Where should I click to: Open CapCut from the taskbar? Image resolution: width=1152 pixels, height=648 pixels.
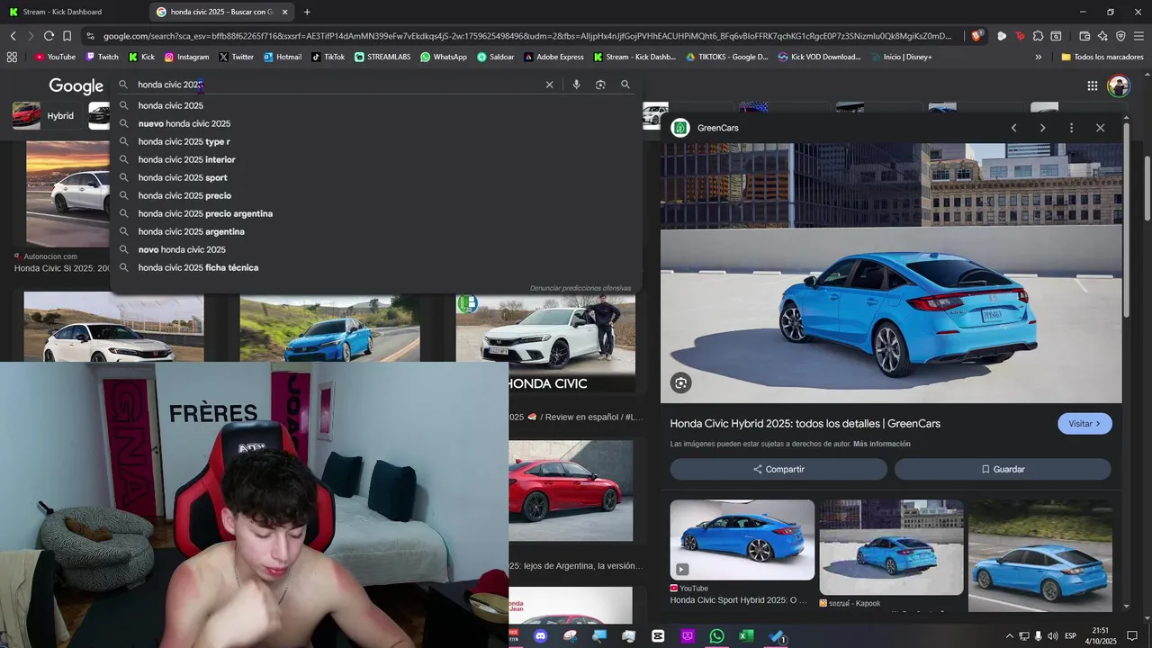[658, 636]
